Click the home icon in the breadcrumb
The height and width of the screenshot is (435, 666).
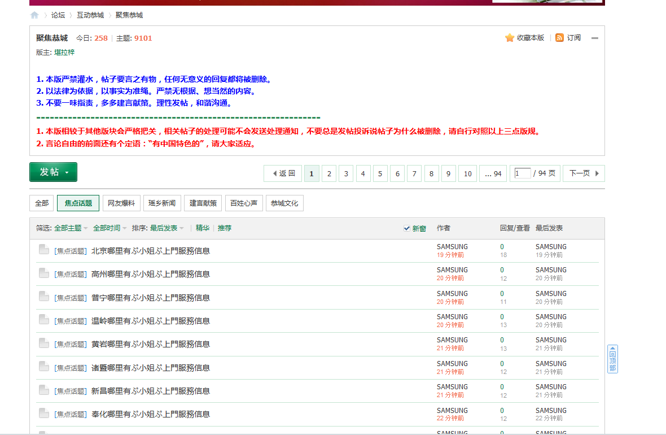(x=35, y=15)
